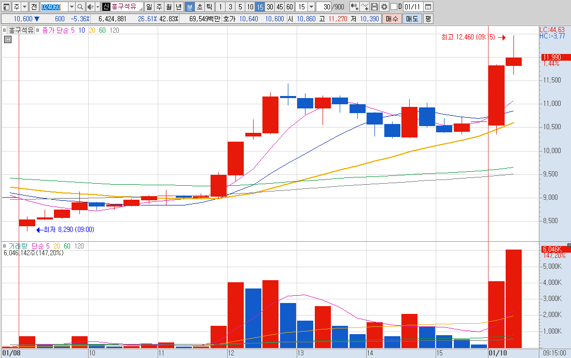Click the data table grid icon
571x358 pixels.
(8, 39)
